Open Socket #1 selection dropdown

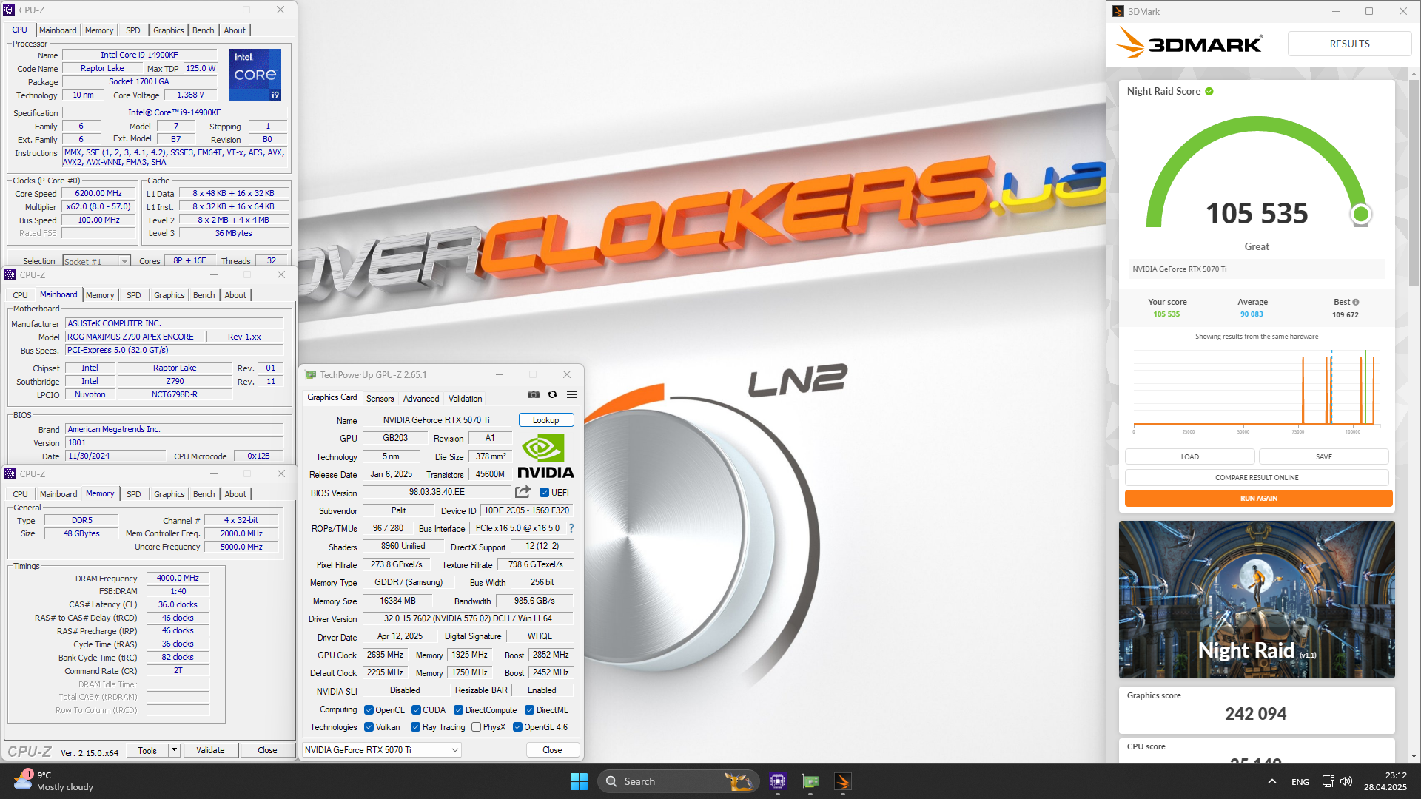(x=96, y=261)
